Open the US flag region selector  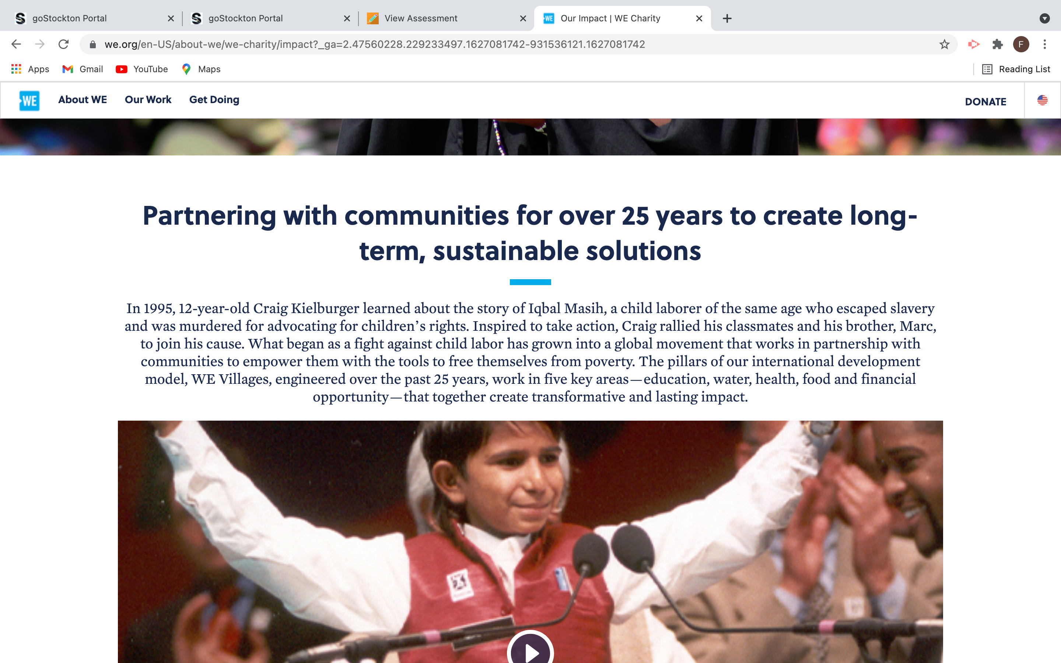click(x=1043, y=101)
